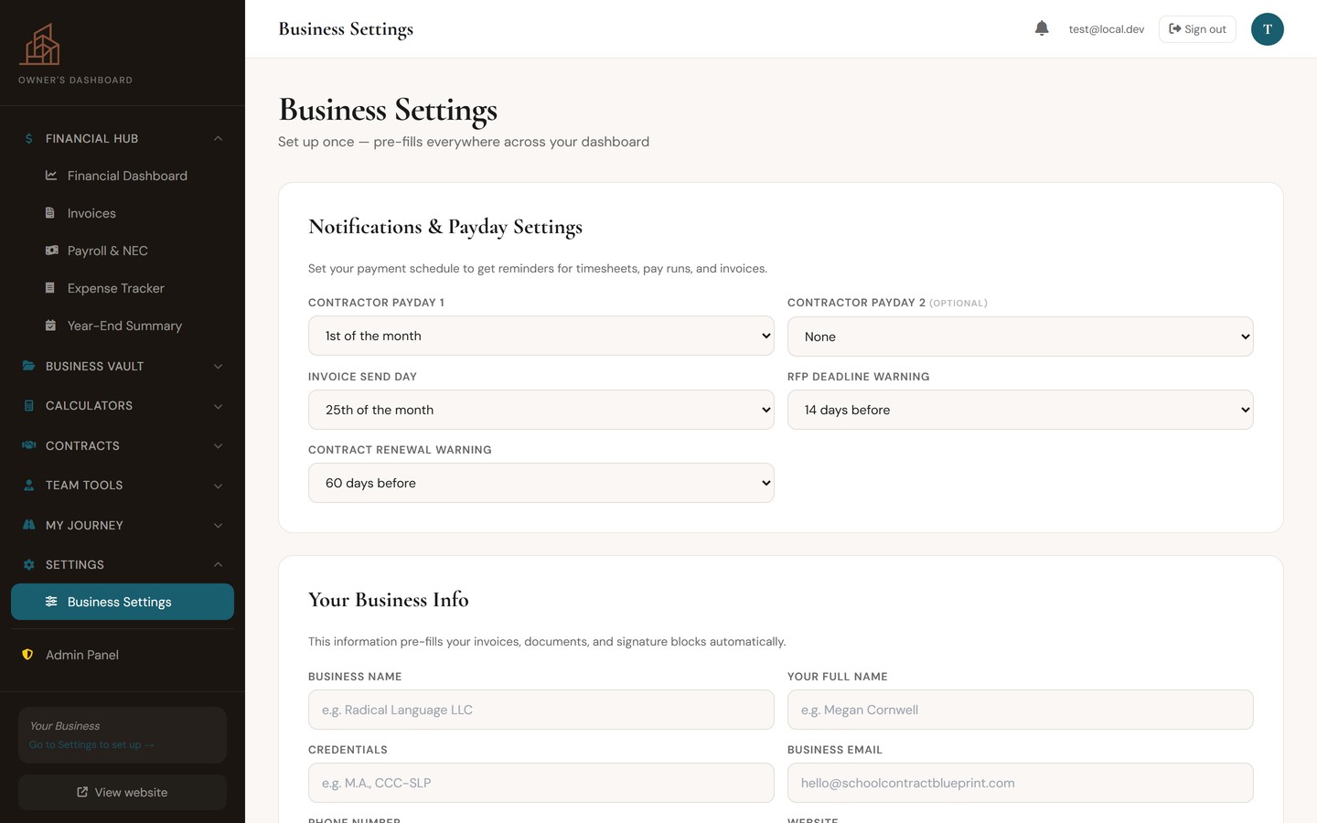Image resolution: width=1317 pixels, height=823 pixels.
Task: Click the calendar icon beside Year-End Summary
Action: tap(50, 326)
